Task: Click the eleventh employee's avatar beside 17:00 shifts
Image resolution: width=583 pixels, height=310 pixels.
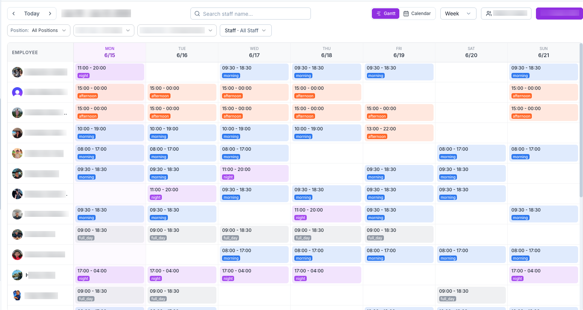Action: [17, 275]
